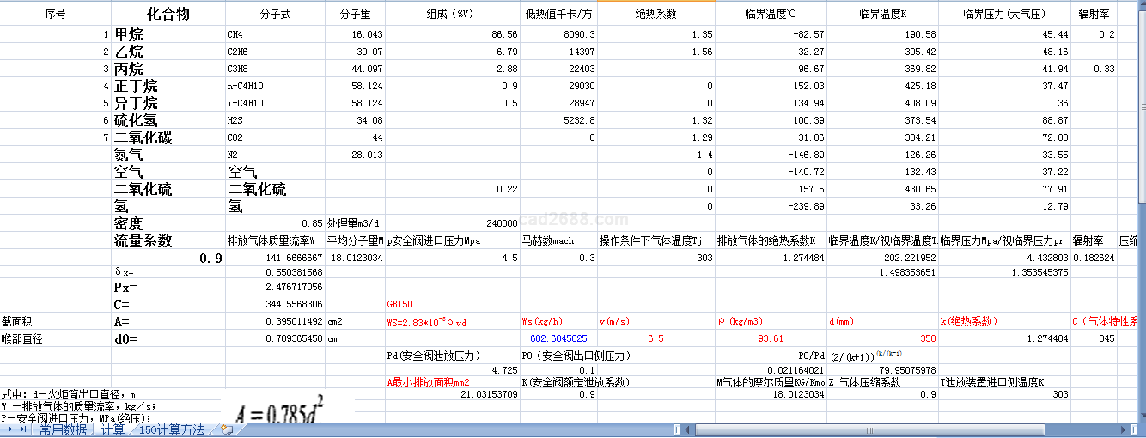The image size is (1146, 438).
Task: Insert a new worksheet via tab icon
Action: click(x=227, y=429)
